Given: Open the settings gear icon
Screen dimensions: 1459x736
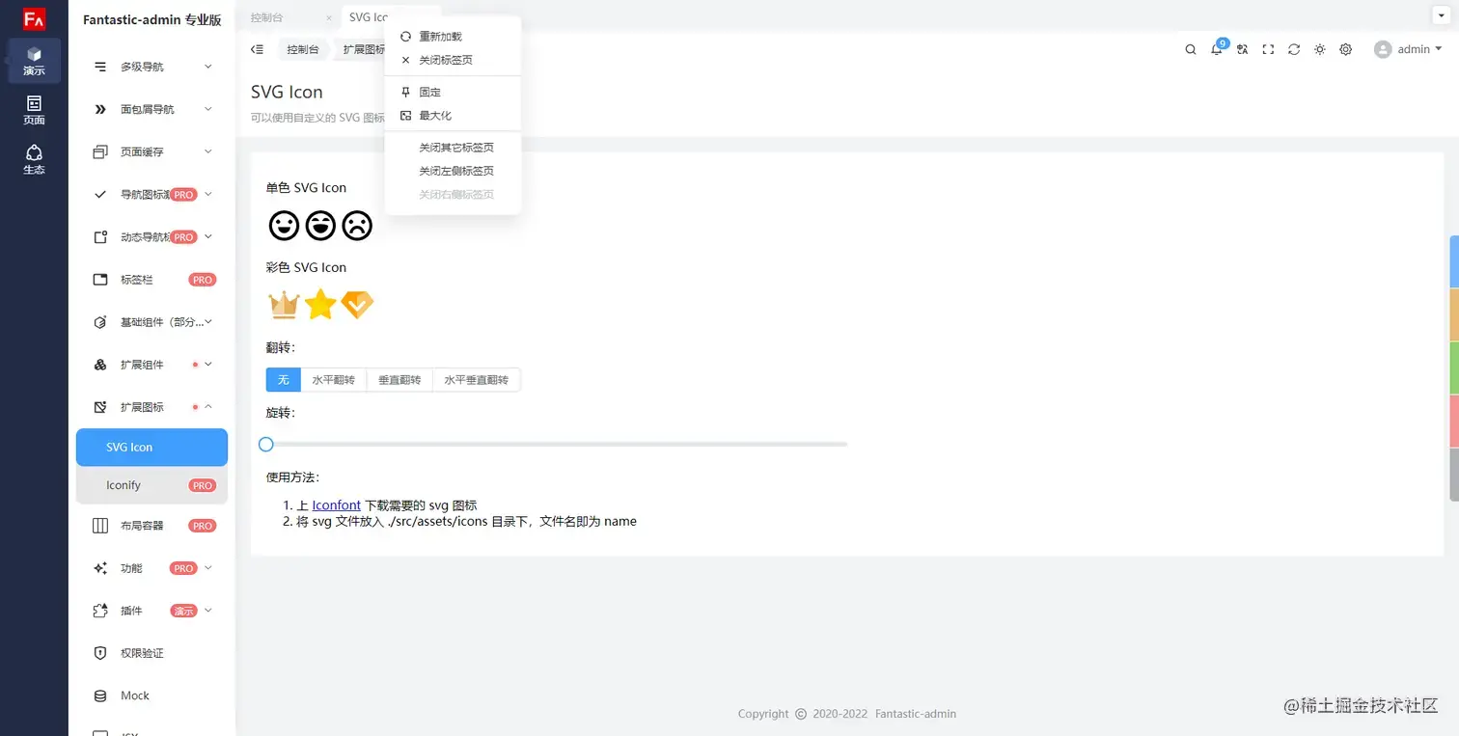Looking at the screenshot, I should pyautogui.click(x=1345, y=49).
